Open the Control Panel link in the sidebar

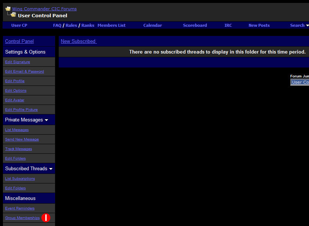coord(19,41)
